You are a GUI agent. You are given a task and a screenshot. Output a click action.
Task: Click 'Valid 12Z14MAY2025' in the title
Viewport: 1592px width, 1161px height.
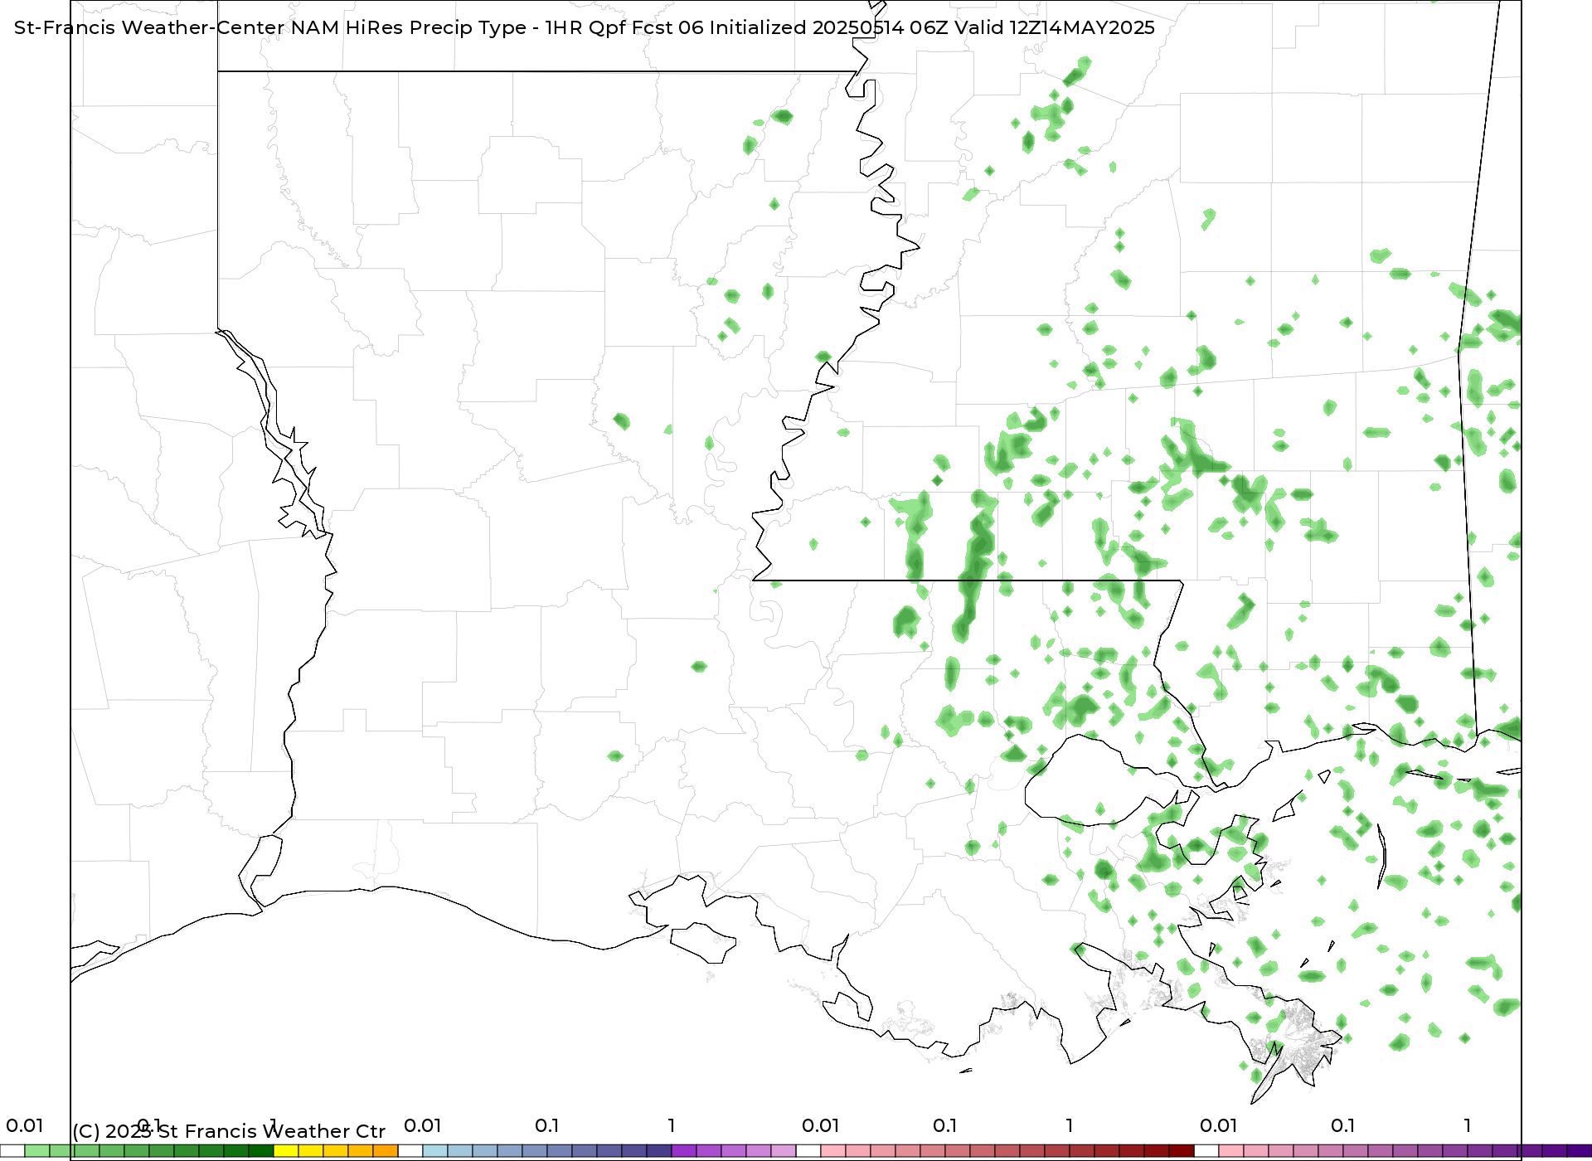1055,27
